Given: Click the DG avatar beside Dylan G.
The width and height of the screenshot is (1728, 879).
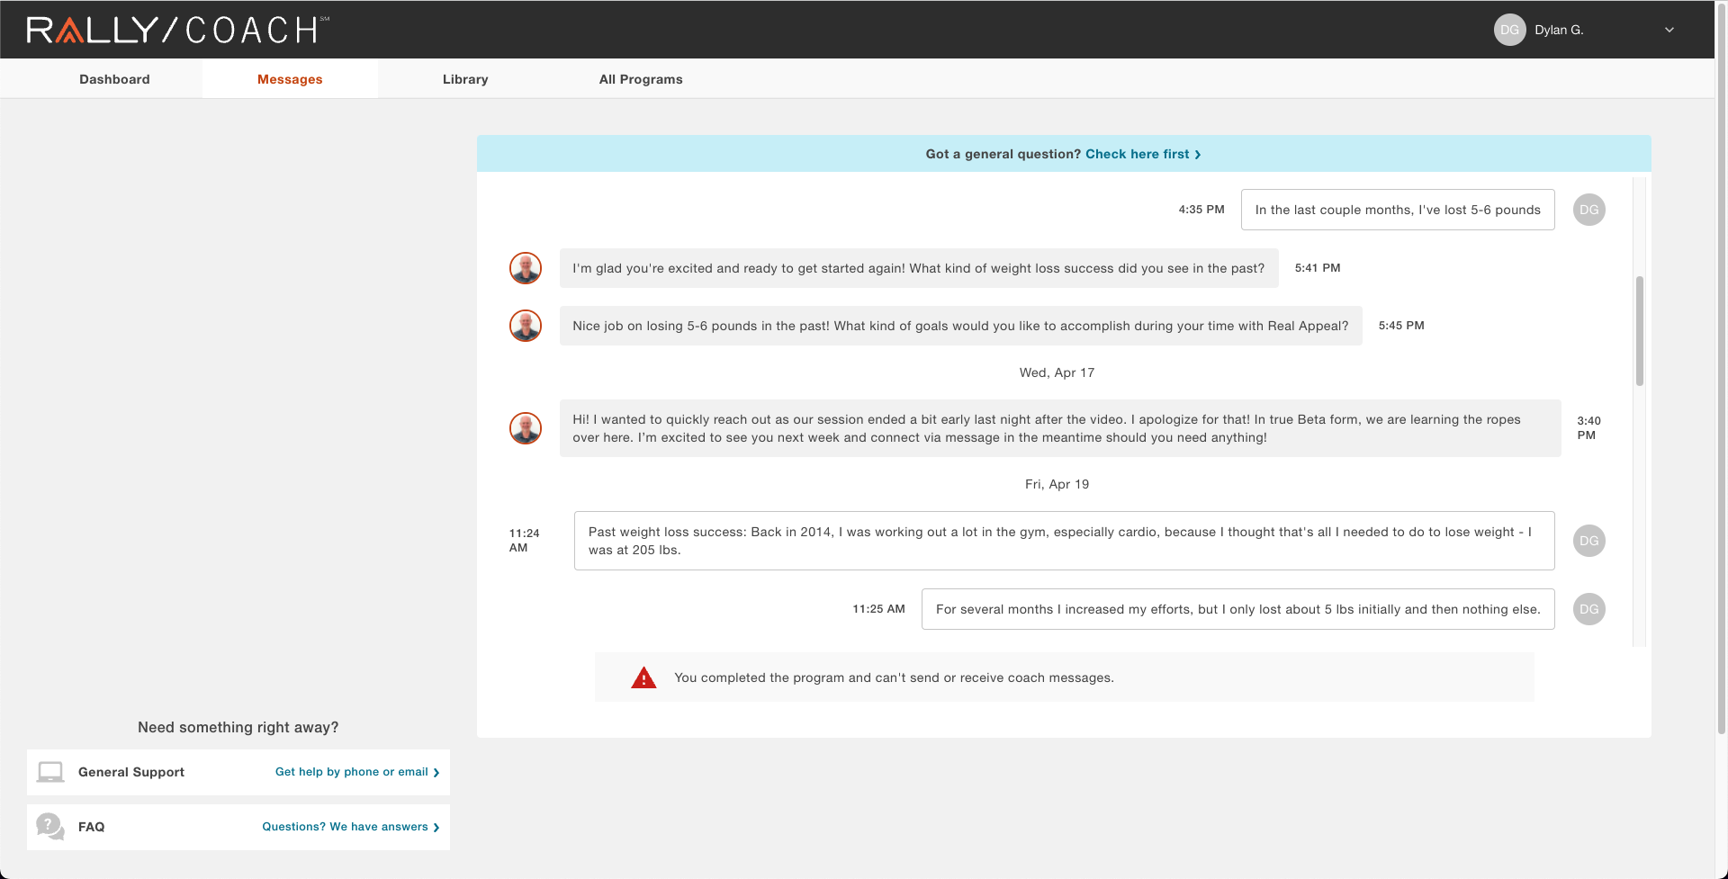Looking at the screenshot, I should tap(1509, 30).
